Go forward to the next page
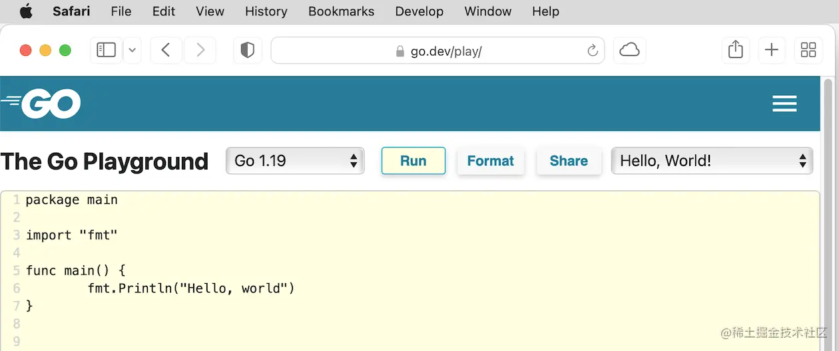This screenshot has height=351, width=839. click(200, 51)
